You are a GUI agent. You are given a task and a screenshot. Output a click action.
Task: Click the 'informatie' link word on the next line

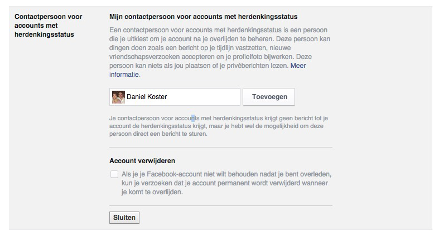tap(124, 75)
